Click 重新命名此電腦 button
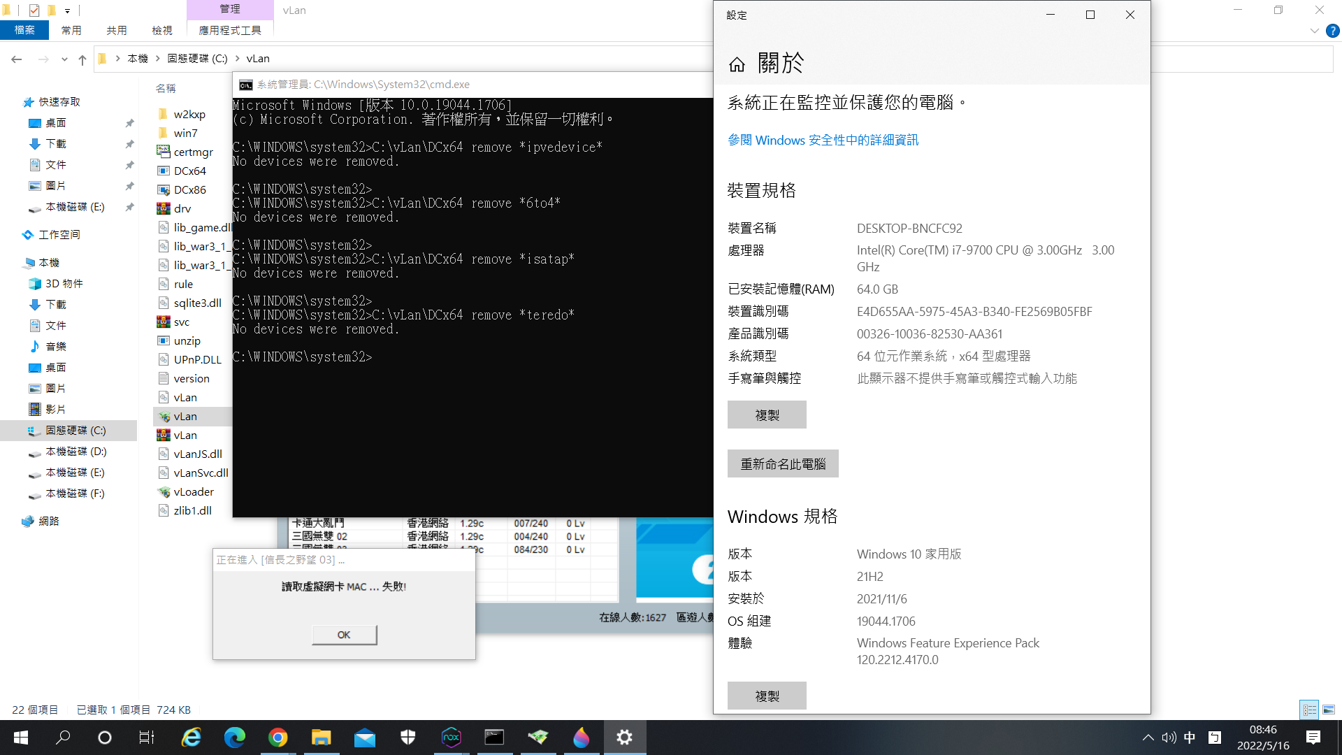Image resolution: width=1342 pixels, height=755 pixels. pos(783,463)
